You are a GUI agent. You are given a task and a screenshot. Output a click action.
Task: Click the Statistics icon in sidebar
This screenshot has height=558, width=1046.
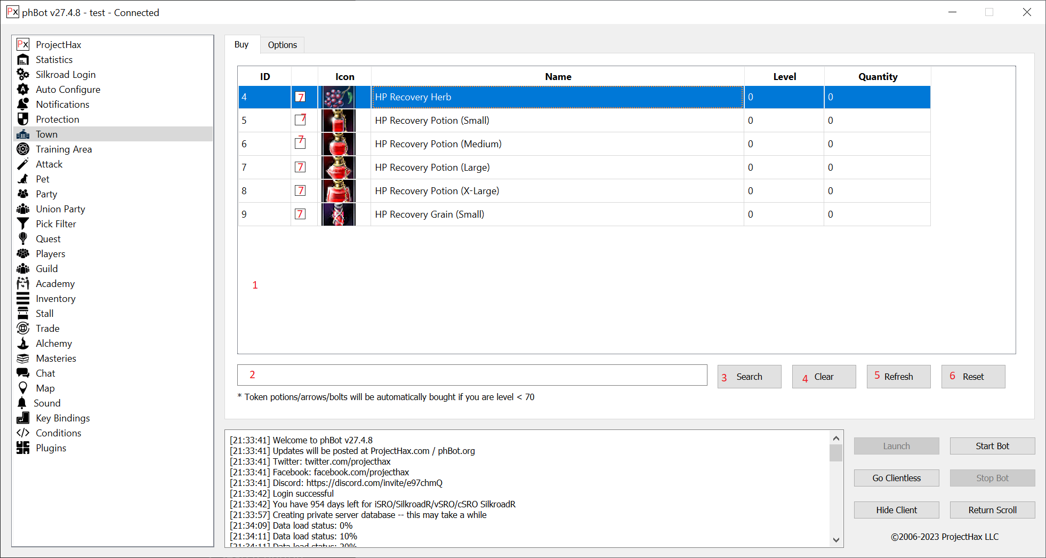point(23,60)
